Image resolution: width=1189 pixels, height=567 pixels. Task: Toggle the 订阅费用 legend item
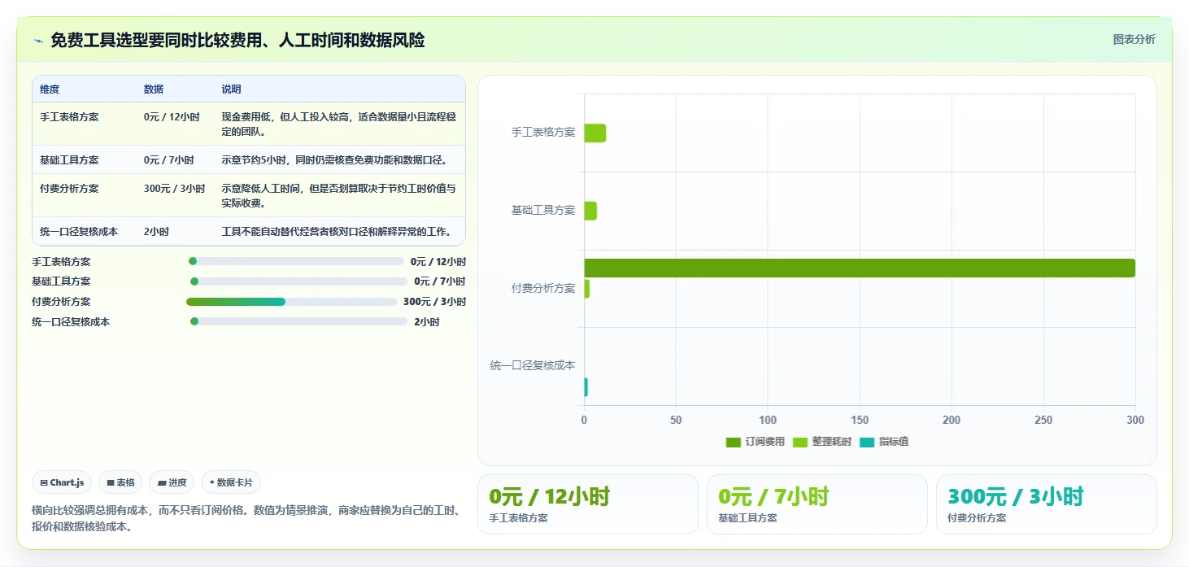tap(756, 442)
